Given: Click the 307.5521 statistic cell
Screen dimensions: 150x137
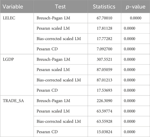Looking at the screenshot, I should click(104, 59).
